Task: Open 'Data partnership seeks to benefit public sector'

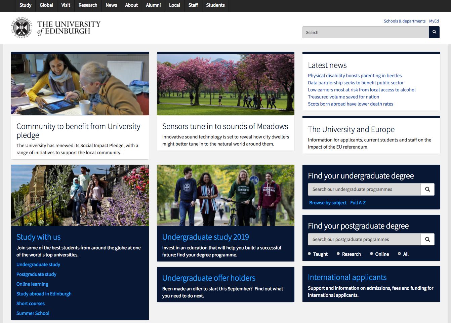Action: pyautogui.click(x=356, y=83)
